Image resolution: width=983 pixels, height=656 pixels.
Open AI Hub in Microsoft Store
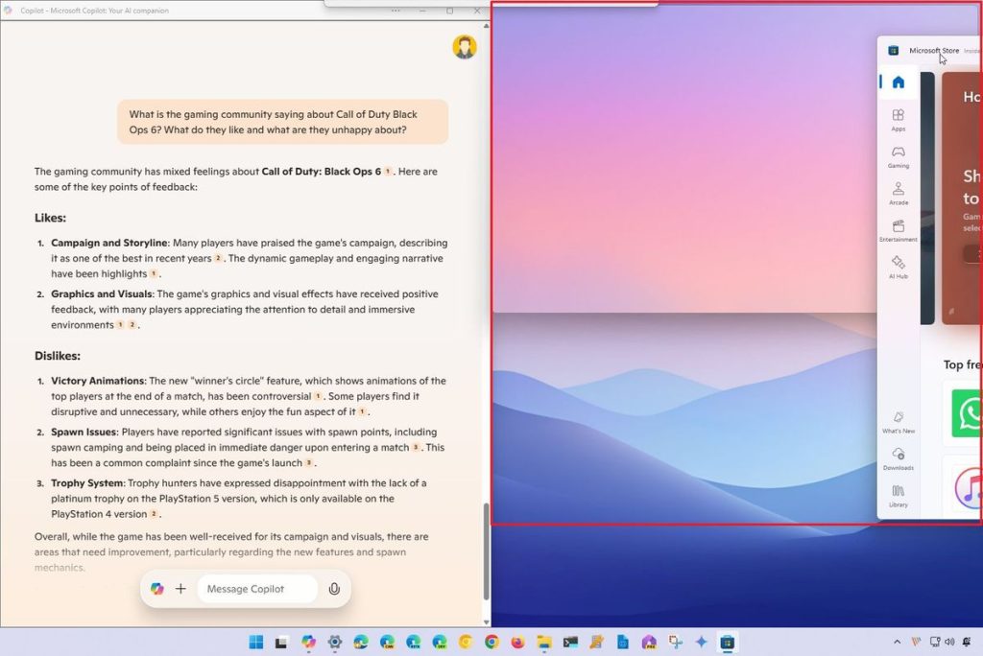point(899,267)
